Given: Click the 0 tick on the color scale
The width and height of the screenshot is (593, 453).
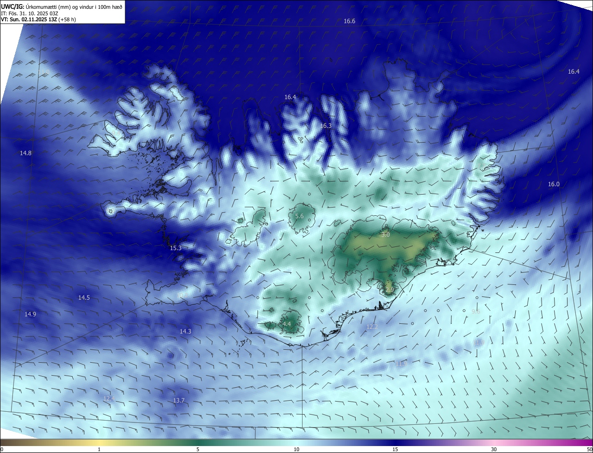Looking at the screenshot, I should [x=2, y=449].
